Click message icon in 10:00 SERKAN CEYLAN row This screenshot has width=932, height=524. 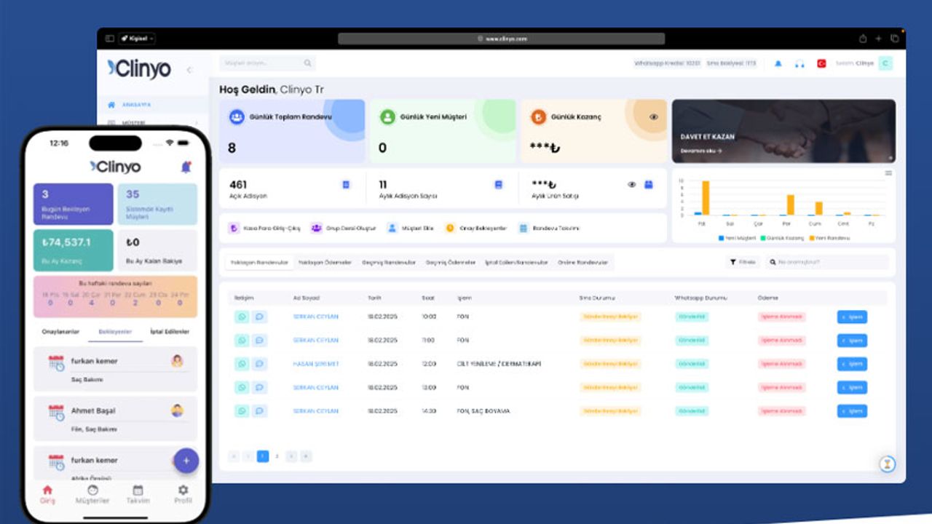coord(260,317)
